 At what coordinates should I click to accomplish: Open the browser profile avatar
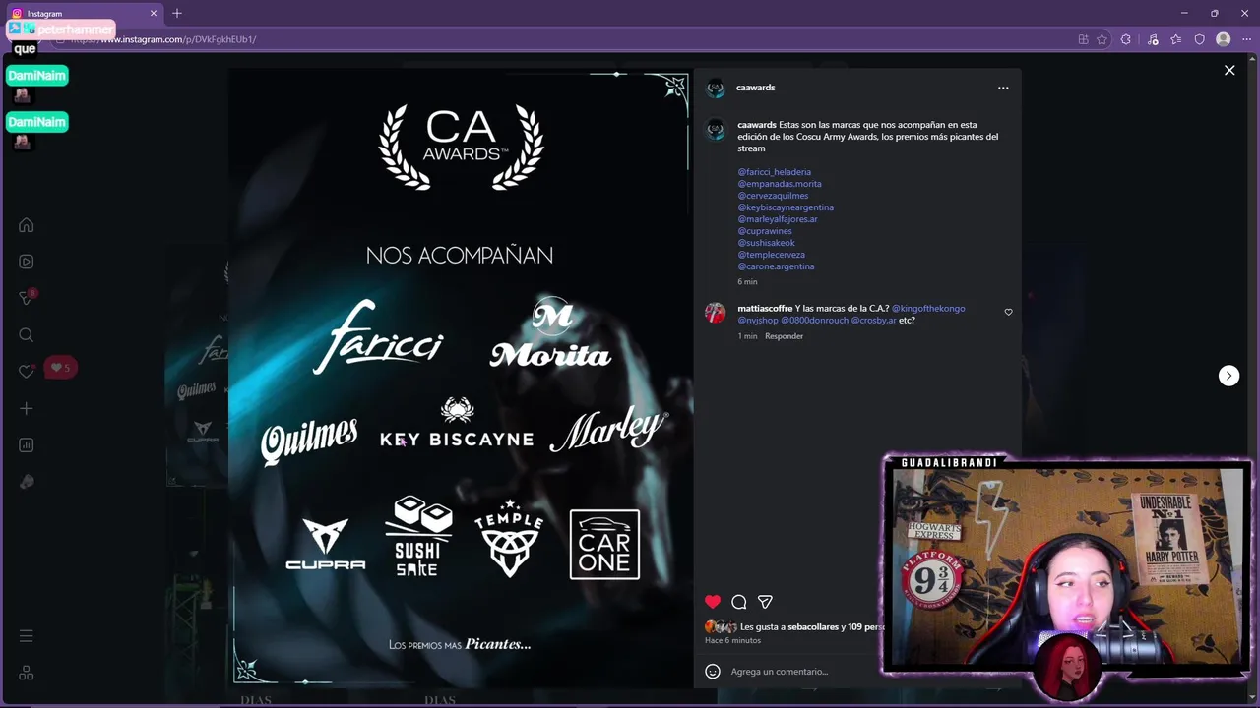(1224, 39)
